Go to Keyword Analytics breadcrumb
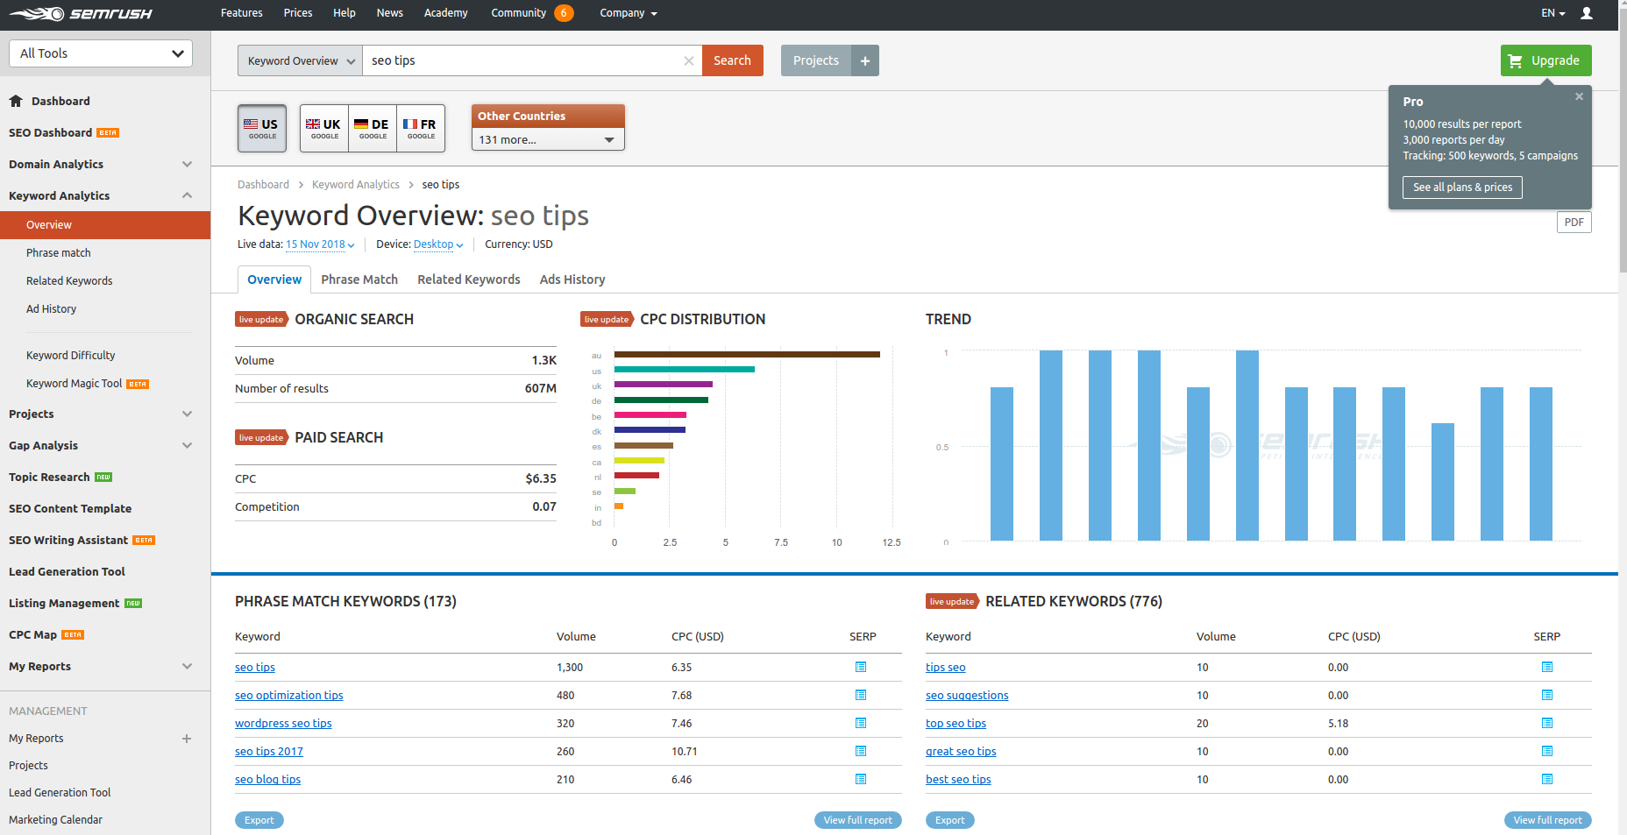 [356, 185]
